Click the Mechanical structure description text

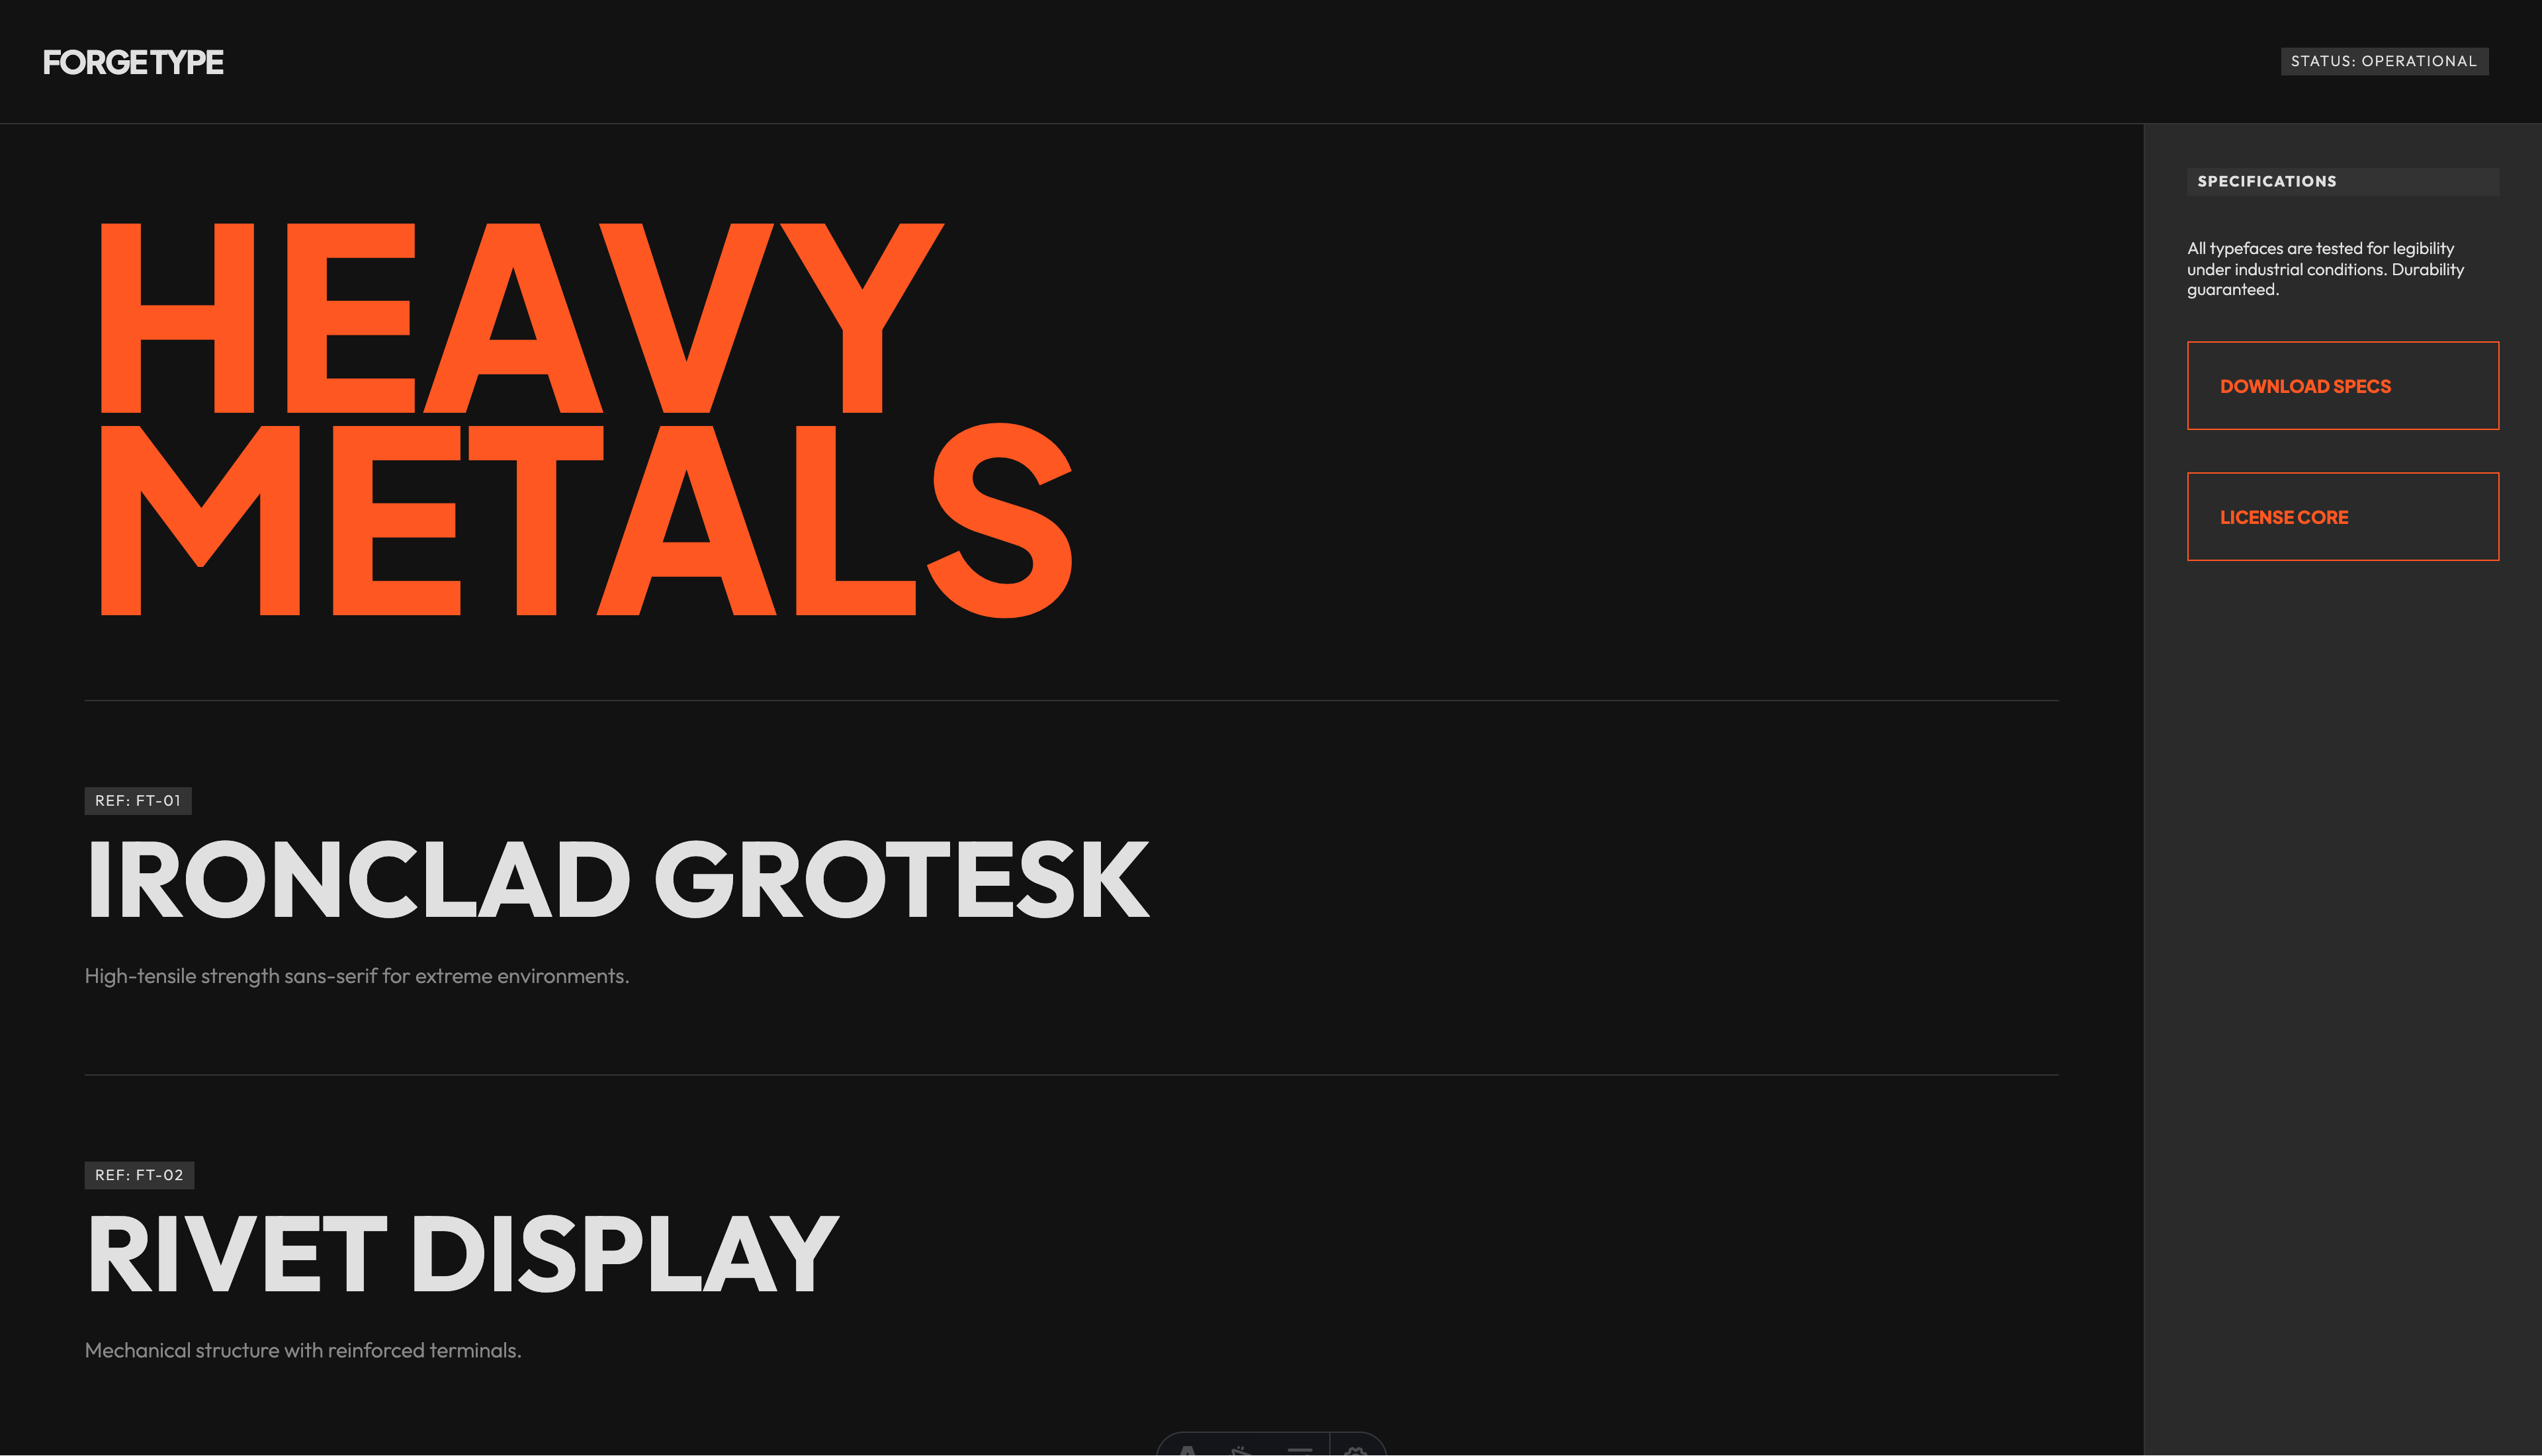click(303, 1350)
